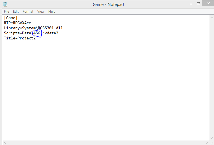Click the Title=Project2 line
The width and height of the screenshot is (214, 145).
pyautogui.click(x=20, y=38)
